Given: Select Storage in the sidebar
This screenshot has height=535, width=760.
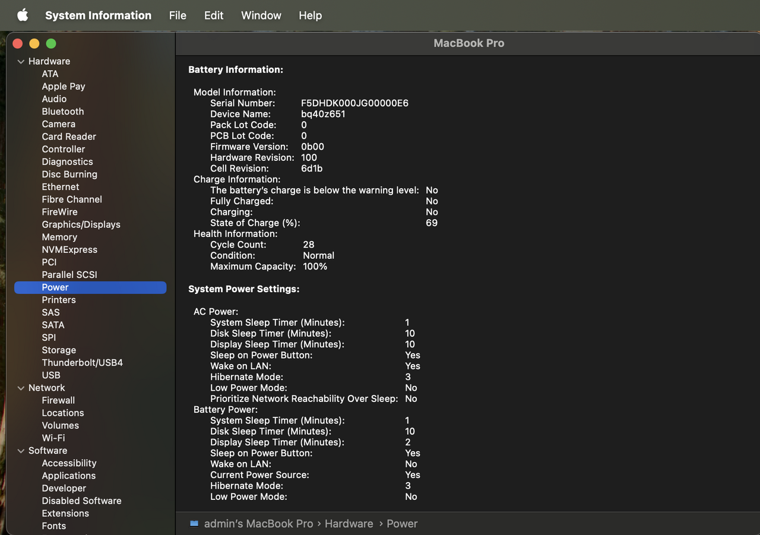Looking at the screenshot, I should coord(59,350).
